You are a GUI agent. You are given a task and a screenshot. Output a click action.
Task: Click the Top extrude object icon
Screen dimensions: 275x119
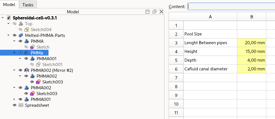point(21,24)
